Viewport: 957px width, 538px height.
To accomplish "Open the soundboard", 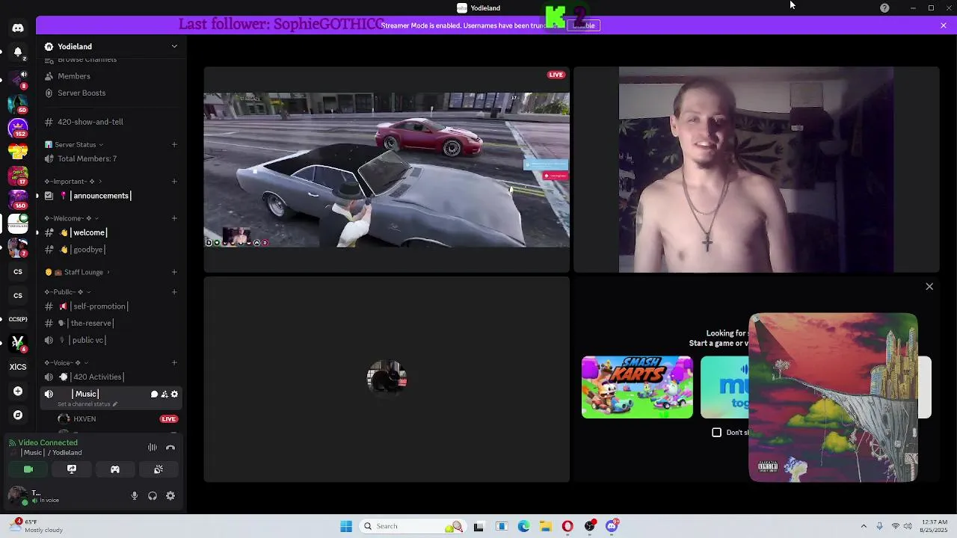I will (x=159, y=469).
